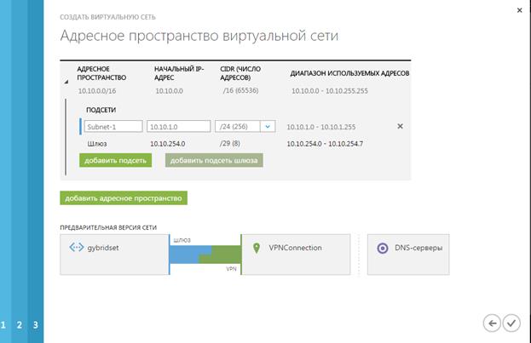This screenshot has height=343, width=531.
Task: Click the 10.10.0.0/16 address space value
Action: [97, 91]
